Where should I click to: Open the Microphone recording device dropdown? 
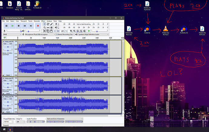click(x=40, y=34)
